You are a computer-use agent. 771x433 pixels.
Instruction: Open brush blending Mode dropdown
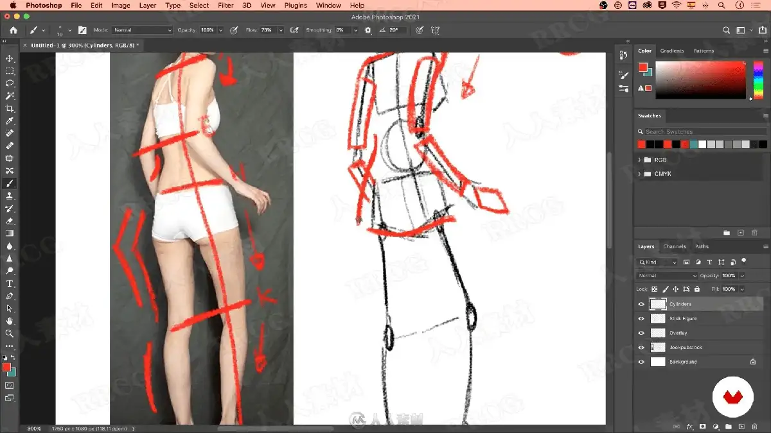click(142, 30)
